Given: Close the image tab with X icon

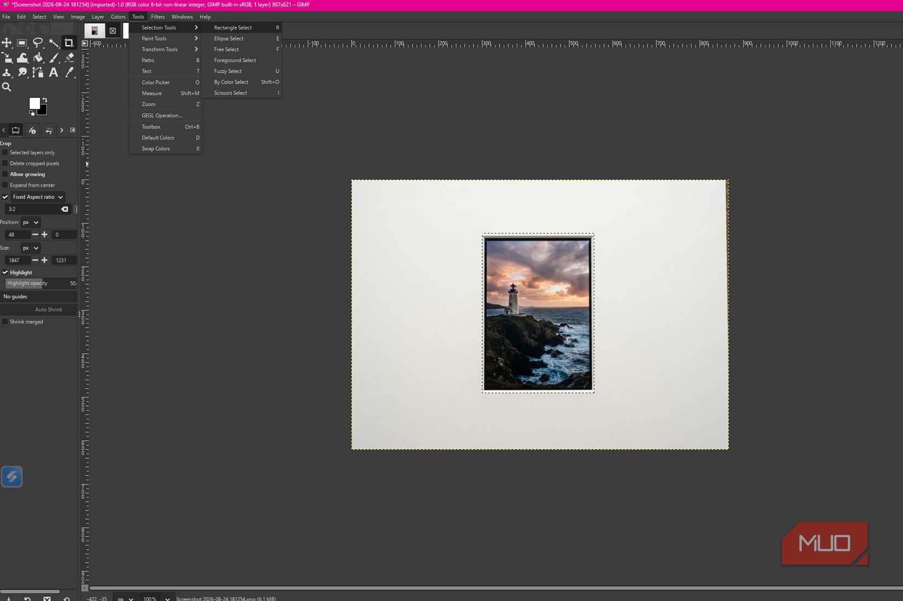Looking at the screenshot, I should [x=113, y=31].
